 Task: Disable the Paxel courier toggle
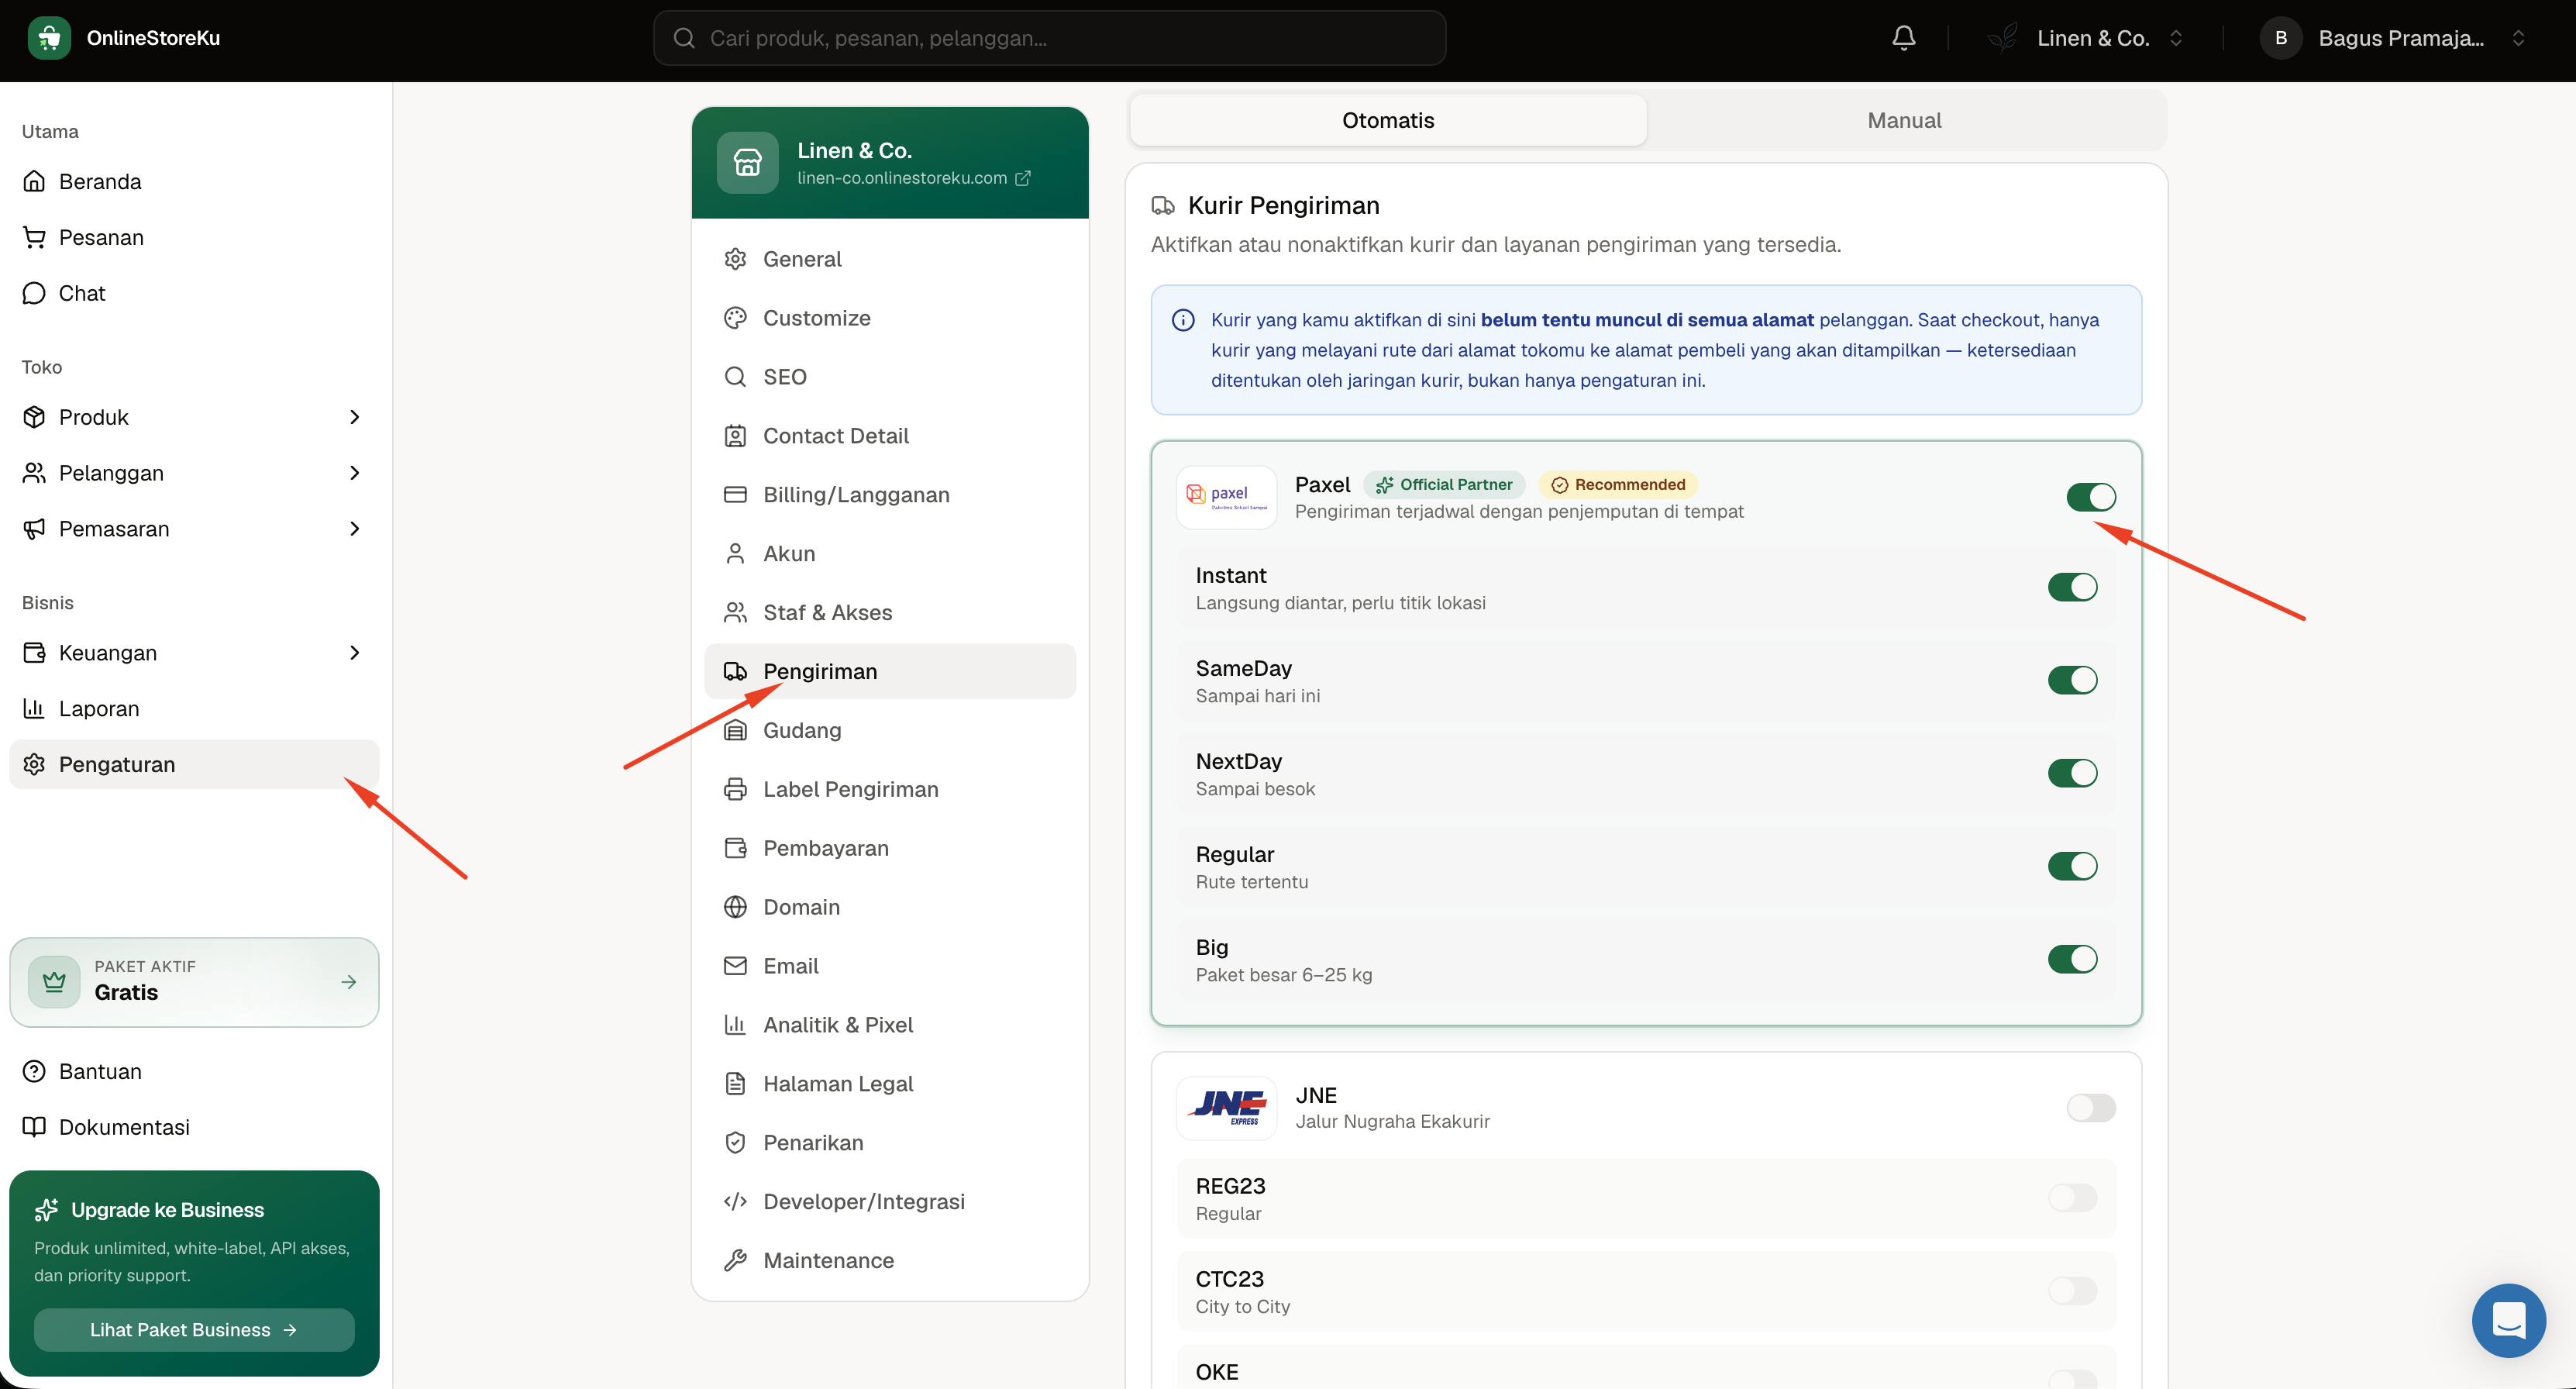pos(2091,497)
